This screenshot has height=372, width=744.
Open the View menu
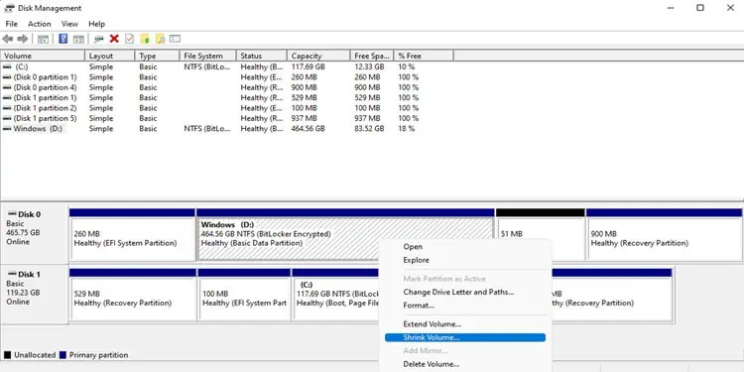tap(69, 24)
